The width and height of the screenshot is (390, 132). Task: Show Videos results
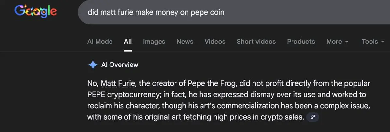point(215,42)
